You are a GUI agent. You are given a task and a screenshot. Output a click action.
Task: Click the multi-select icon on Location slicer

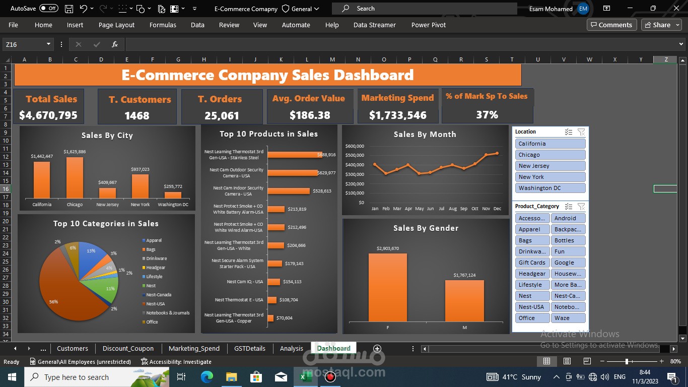pyautogui.click(x=568, y=132)
